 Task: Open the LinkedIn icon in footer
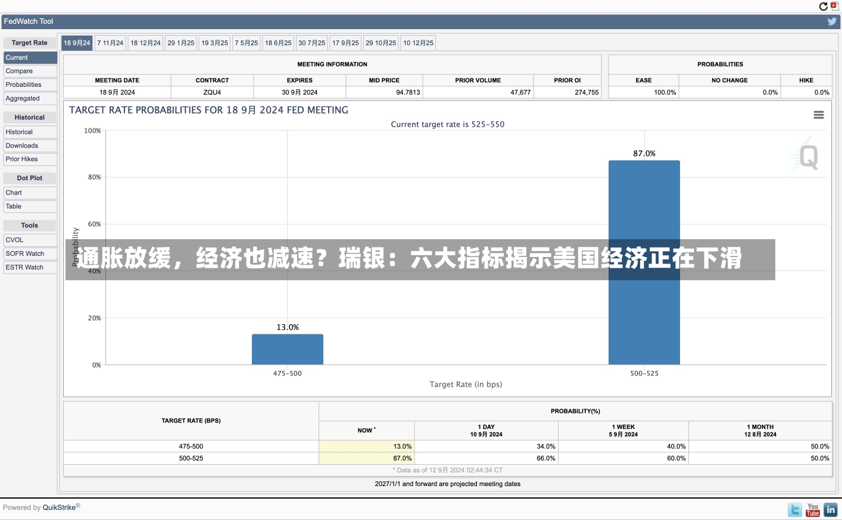tap(831, 510)
